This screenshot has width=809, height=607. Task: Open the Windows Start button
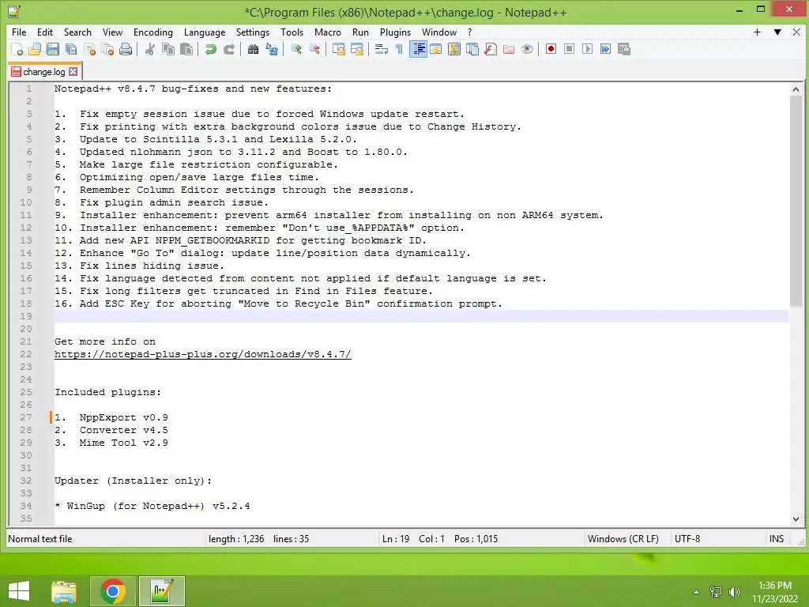pos(19,591)
